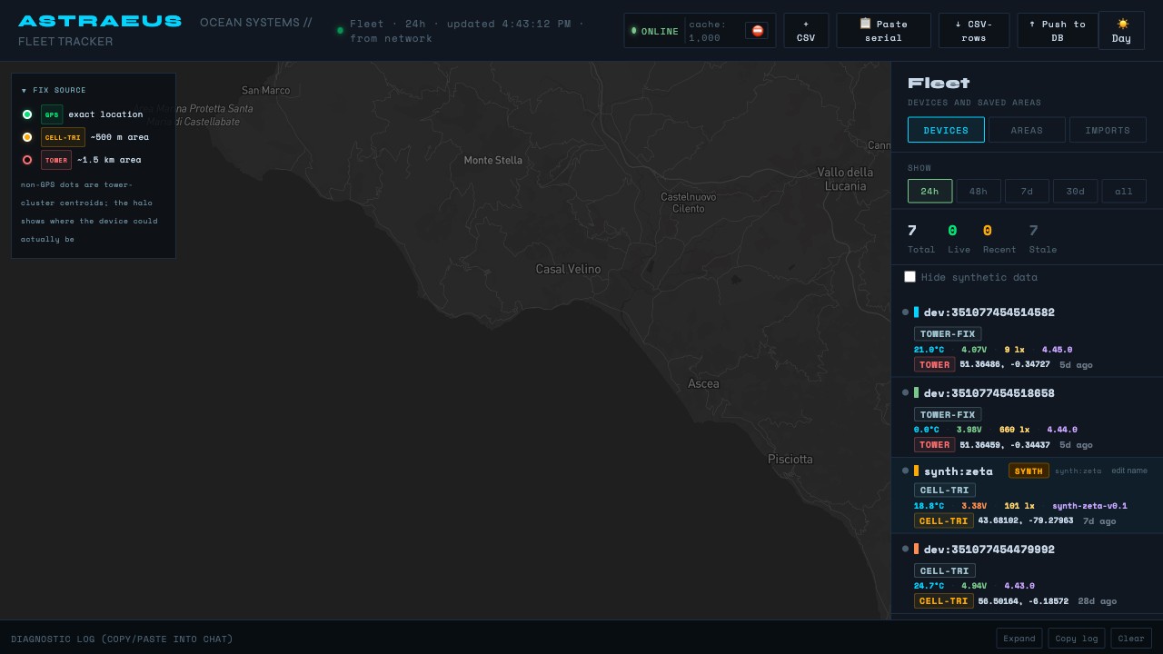Image resolution: width=1163 pixels, height=654 pixels.
Task: Clear the diagnostic log
Action: coord(1131,638)
